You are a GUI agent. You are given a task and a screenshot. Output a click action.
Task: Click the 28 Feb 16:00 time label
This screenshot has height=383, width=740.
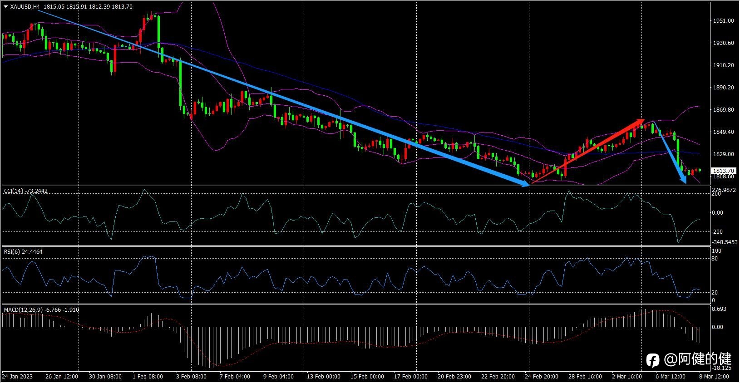[585, 377]
